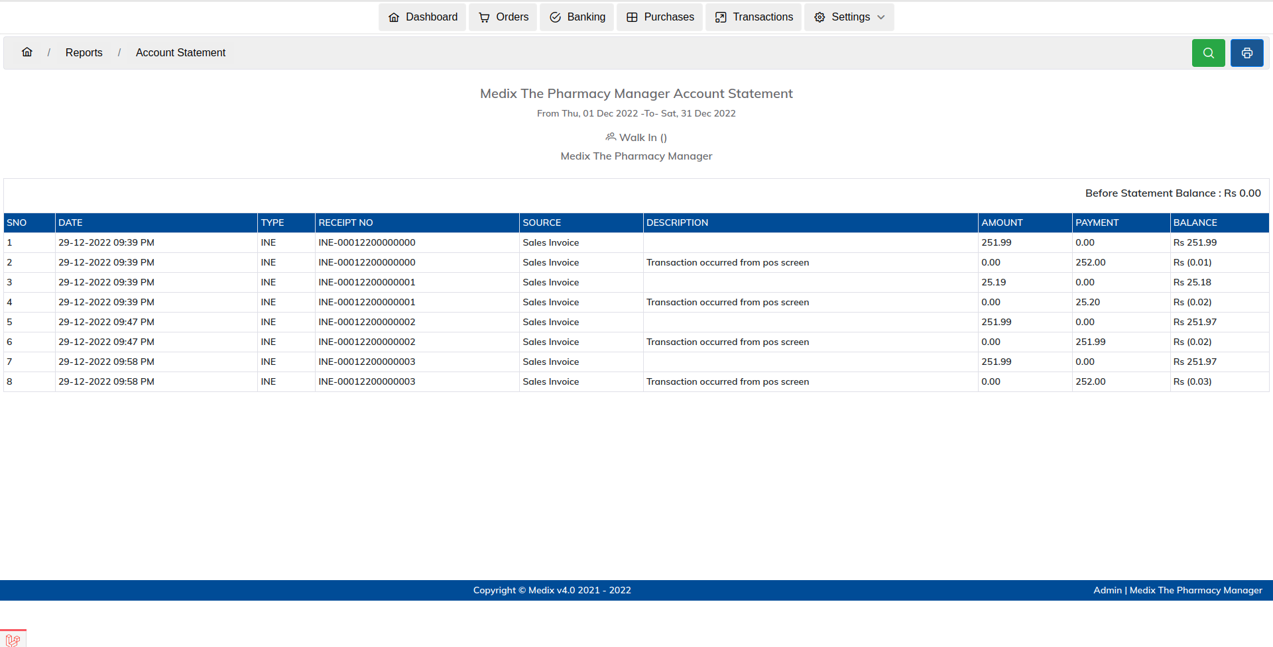The width and height of the screenshot is (1273, 647).
Task: Select receipt INE-00012200000001 in row 3
Action: [367, 282]
